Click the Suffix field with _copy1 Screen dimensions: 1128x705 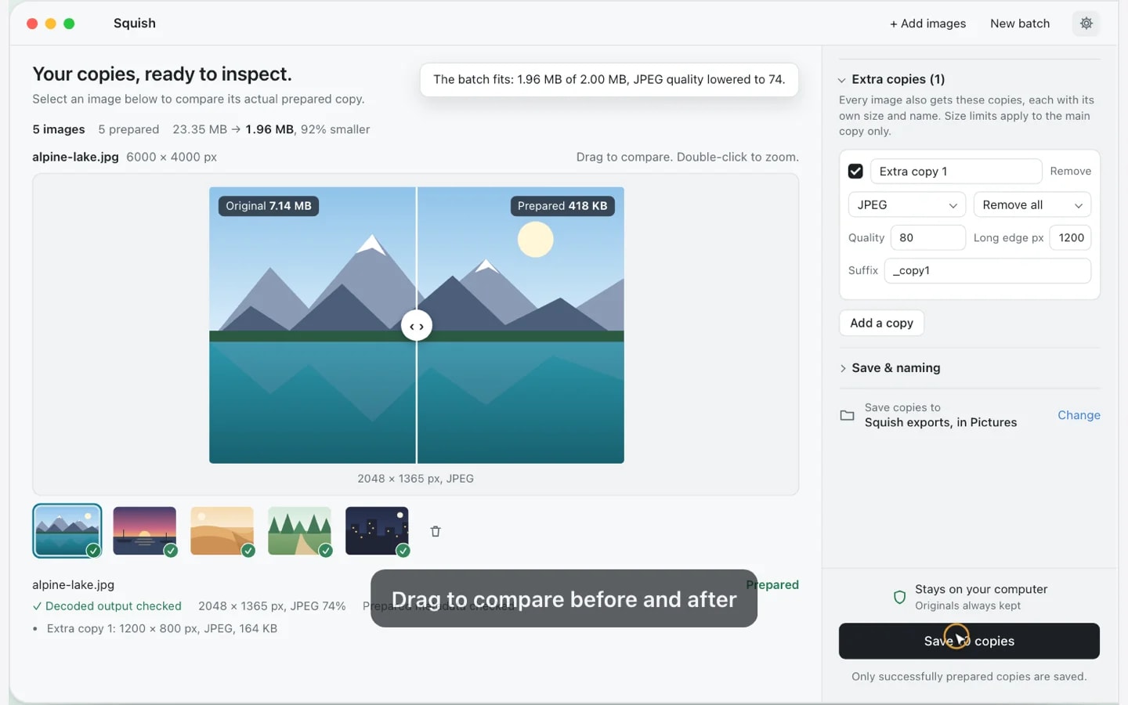point(987,270)
